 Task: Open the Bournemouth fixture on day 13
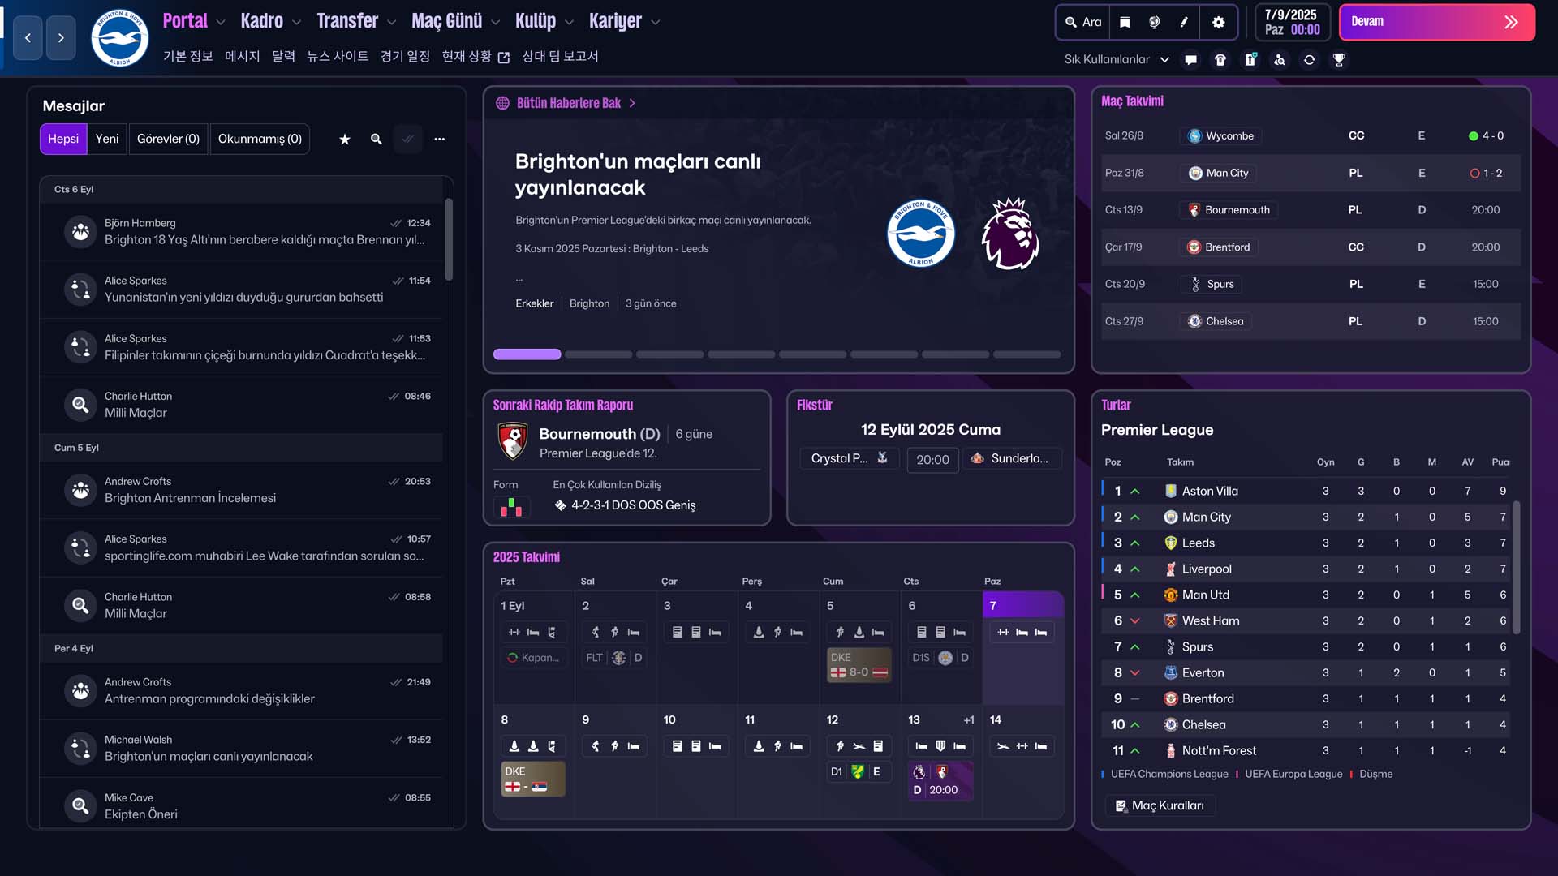[x=940, y=780]
